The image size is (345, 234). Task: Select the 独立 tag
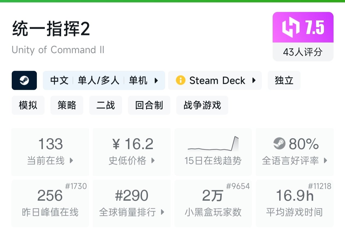click(x=284, y=80)
